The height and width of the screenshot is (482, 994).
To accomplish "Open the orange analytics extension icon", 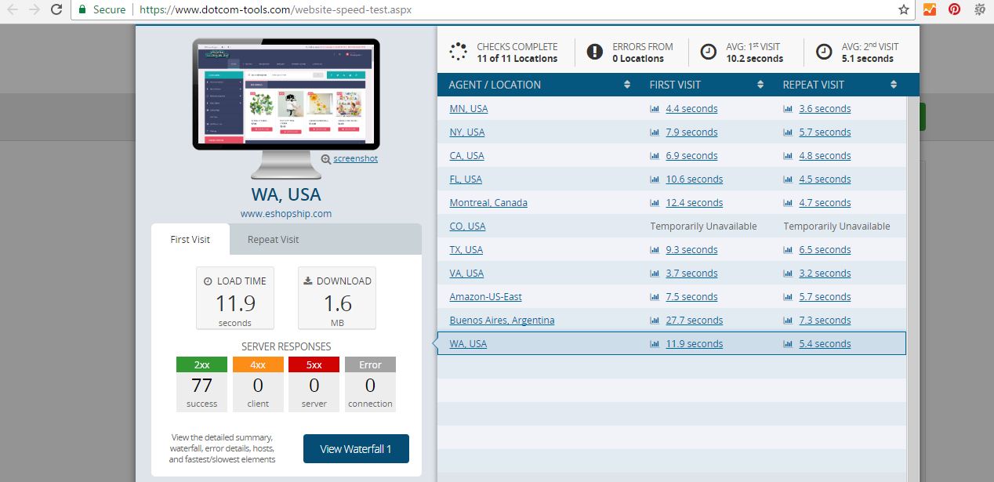I will coord(929,9).
